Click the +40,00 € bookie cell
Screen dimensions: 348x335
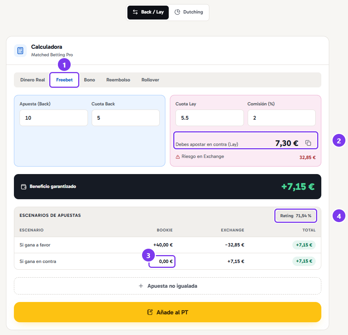click(x=163, y=245)
